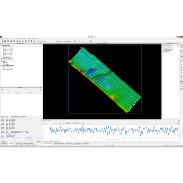Toggle Dynamic Surfaces checkbox in Project Layers
The height and width of the screenshot is (183, 183).
pyautogui.click(x=163, y=48)
